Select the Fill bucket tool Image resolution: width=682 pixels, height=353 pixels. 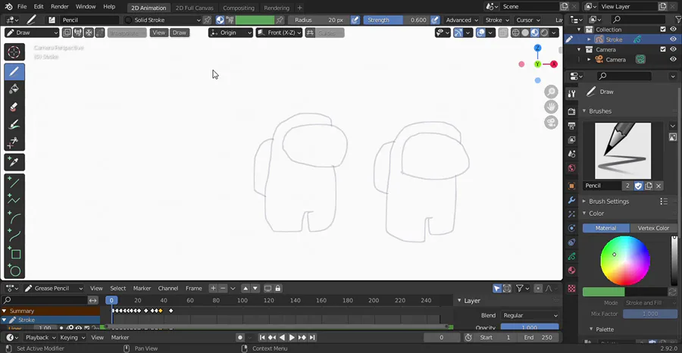14,89
